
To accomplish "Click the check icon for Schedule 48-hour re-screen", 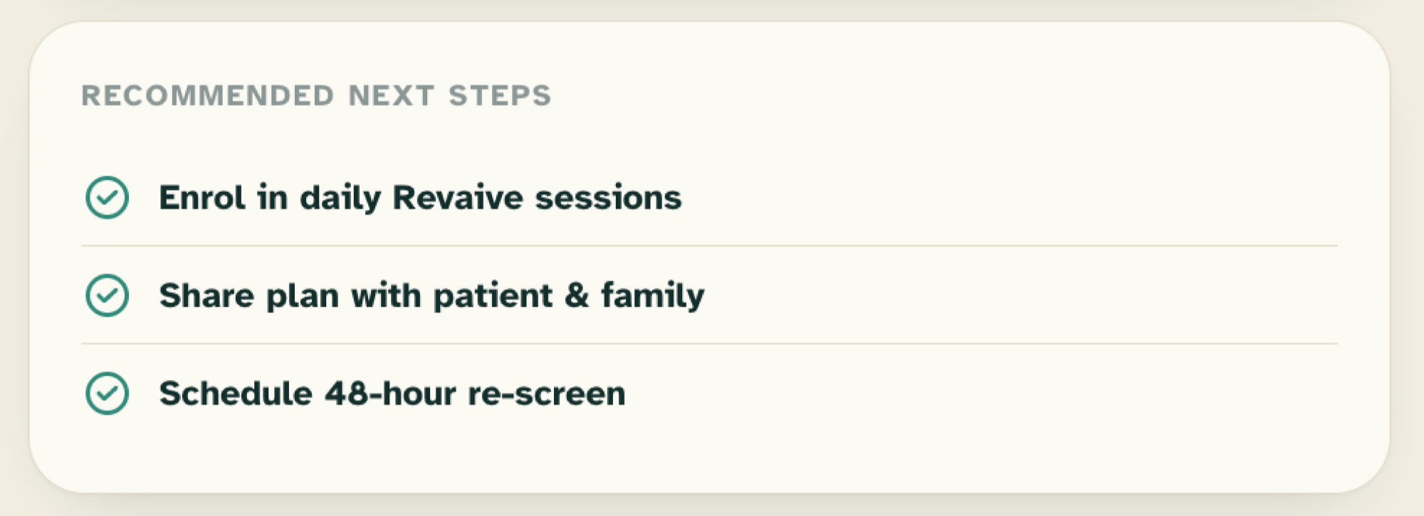I will click(107, 393).
